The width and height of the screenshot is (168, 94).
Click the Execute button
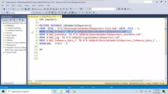37,13
